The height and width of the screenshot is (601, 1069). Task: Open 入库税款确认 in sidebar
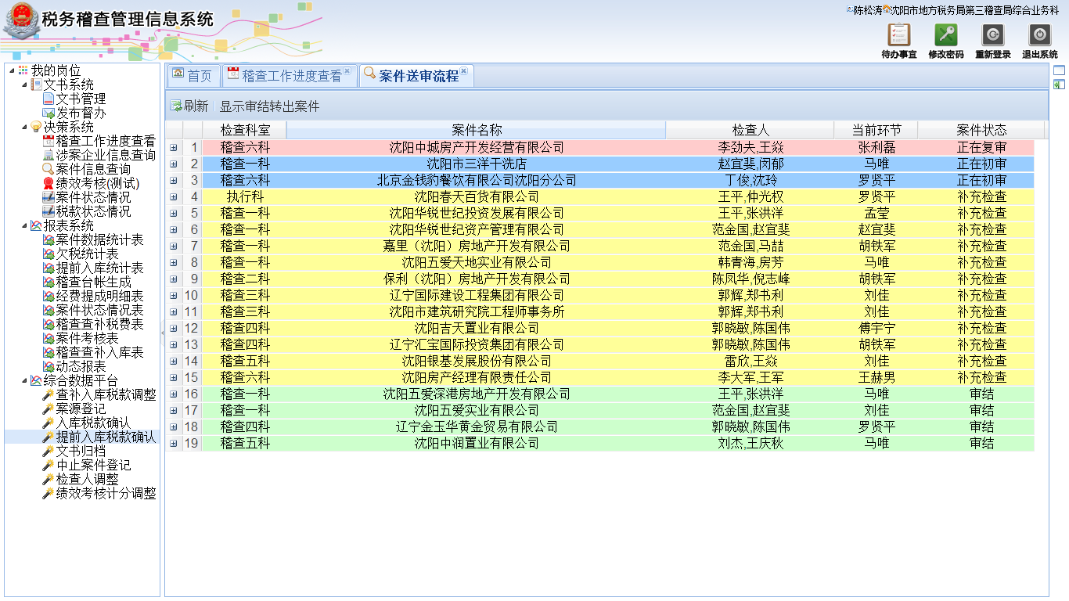pos(93,423)
